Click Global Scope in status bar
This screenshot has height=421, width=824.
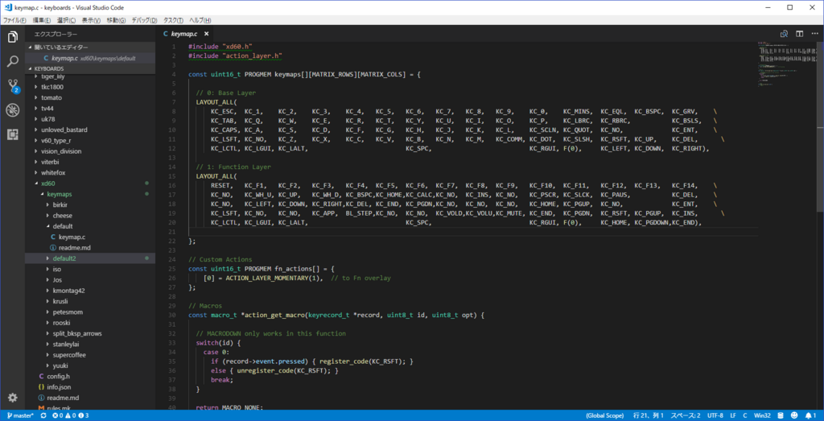[605, 415]
